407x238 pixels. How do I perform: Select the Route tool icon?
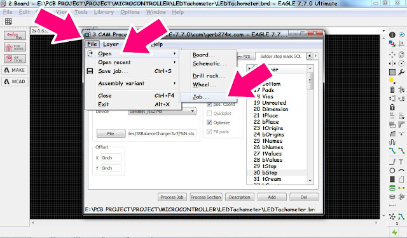[392, 150]
